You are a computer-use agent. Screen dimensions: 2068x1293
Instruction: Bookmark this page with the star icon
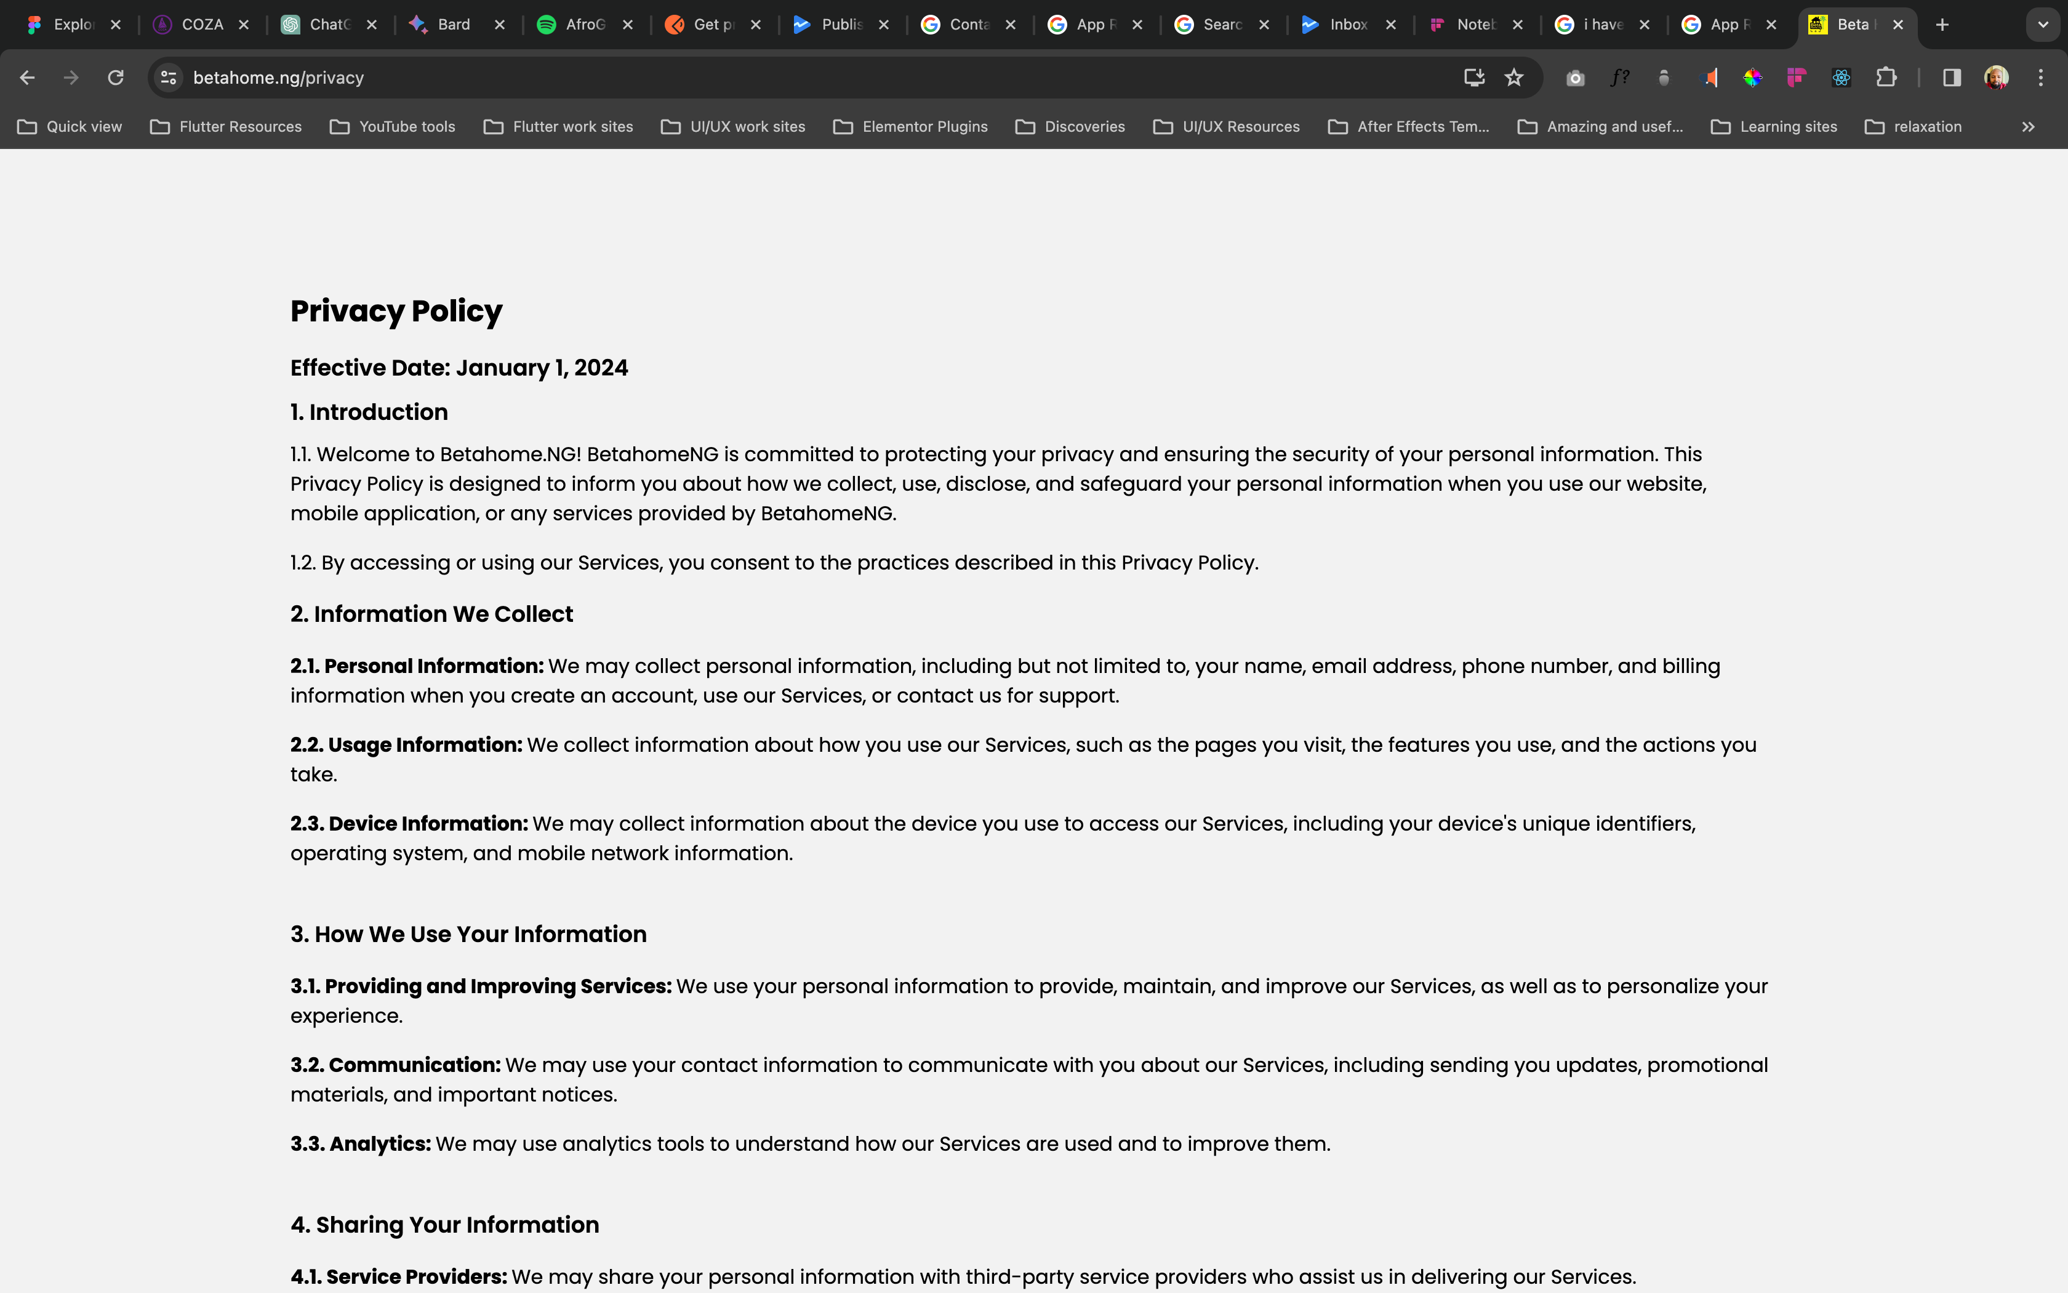(1514, 78)
